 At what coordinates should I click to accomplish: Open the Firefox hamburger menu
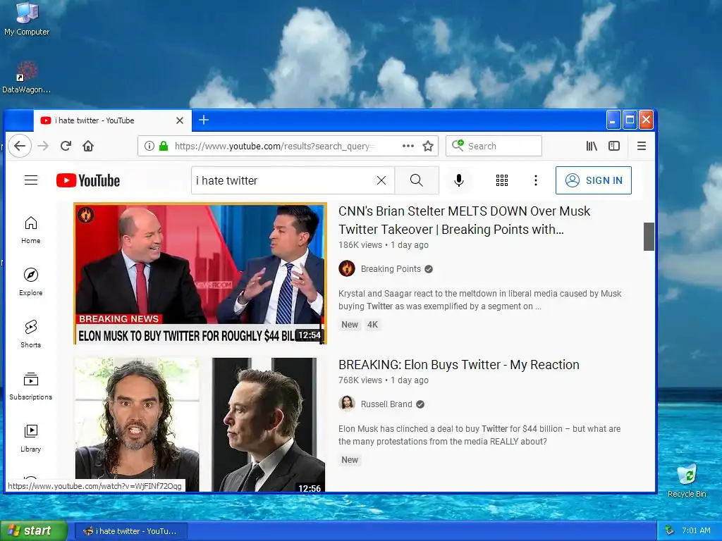coord(642,146)
